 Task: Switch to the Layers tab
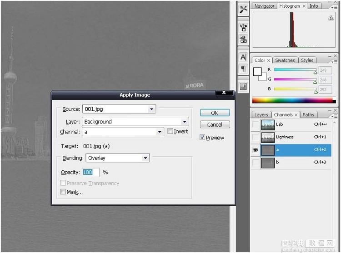click(261, 114)
